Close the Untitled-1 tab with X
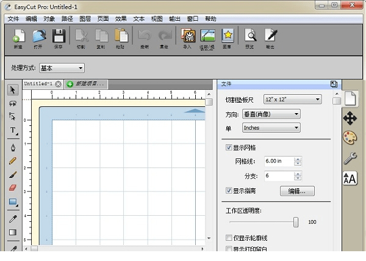Screen dimensions: 366x261 click(58, 84)
